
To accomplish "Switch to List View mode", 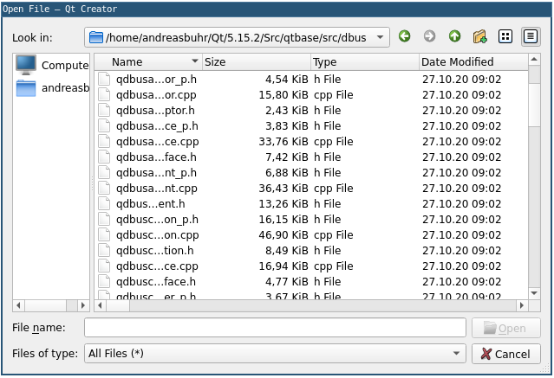I will (x=505, y=37).
